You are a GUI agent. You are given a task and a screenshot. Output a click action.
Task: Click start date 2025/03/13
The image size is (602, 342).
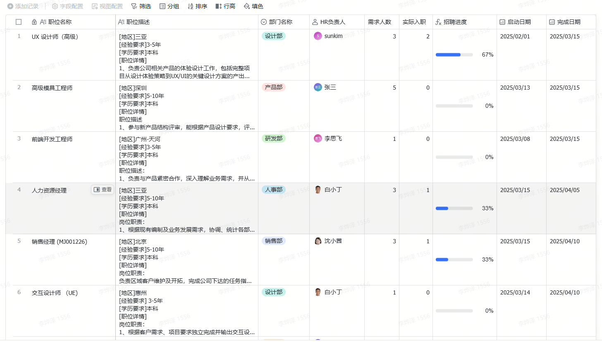tap(515, 88)
